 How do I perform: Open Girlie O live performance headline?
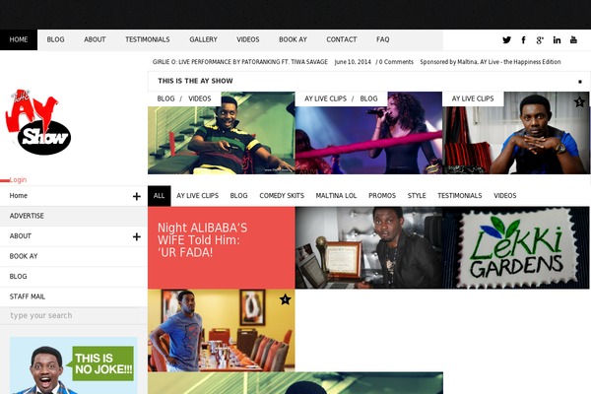point(240,62)
